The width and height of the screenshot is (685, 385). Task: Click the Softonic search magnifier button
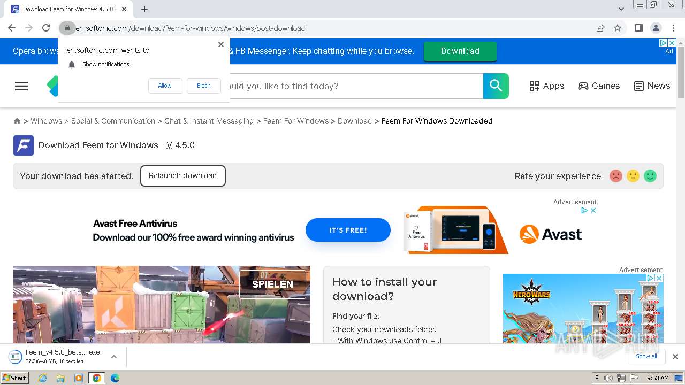pyautogui.click(x=496, y=86)
